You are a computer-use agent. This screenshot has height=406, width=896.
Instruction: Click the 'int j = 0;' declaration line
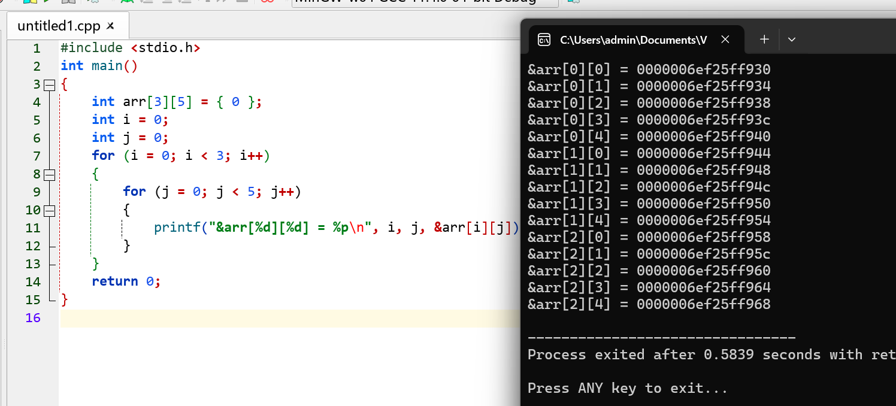point(131,138)
